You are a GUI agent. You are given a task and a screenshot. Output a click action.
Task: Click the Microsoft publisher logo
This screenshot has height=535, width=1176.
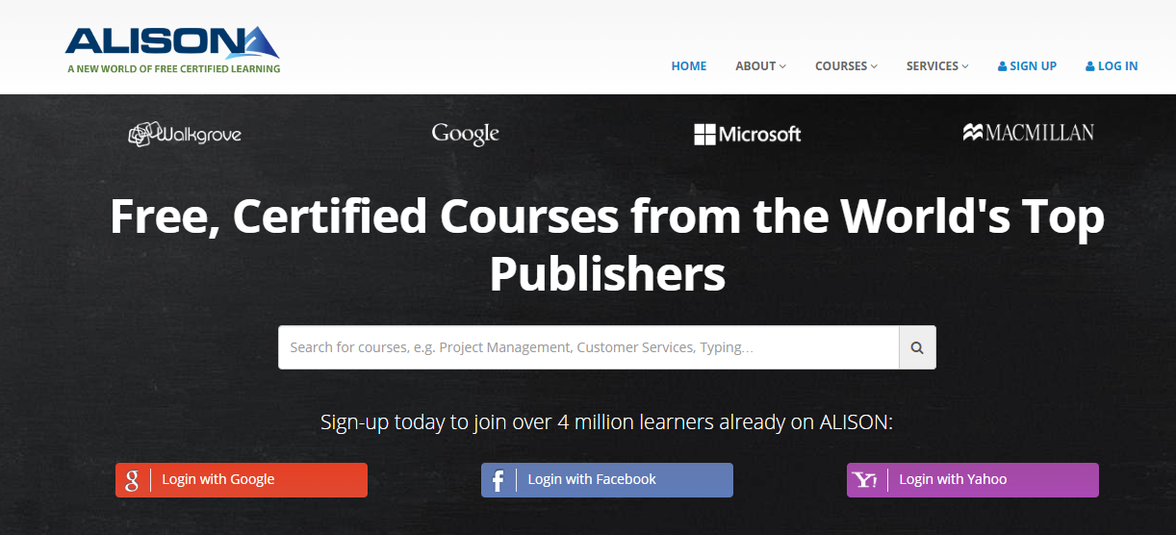coord(748,135)
